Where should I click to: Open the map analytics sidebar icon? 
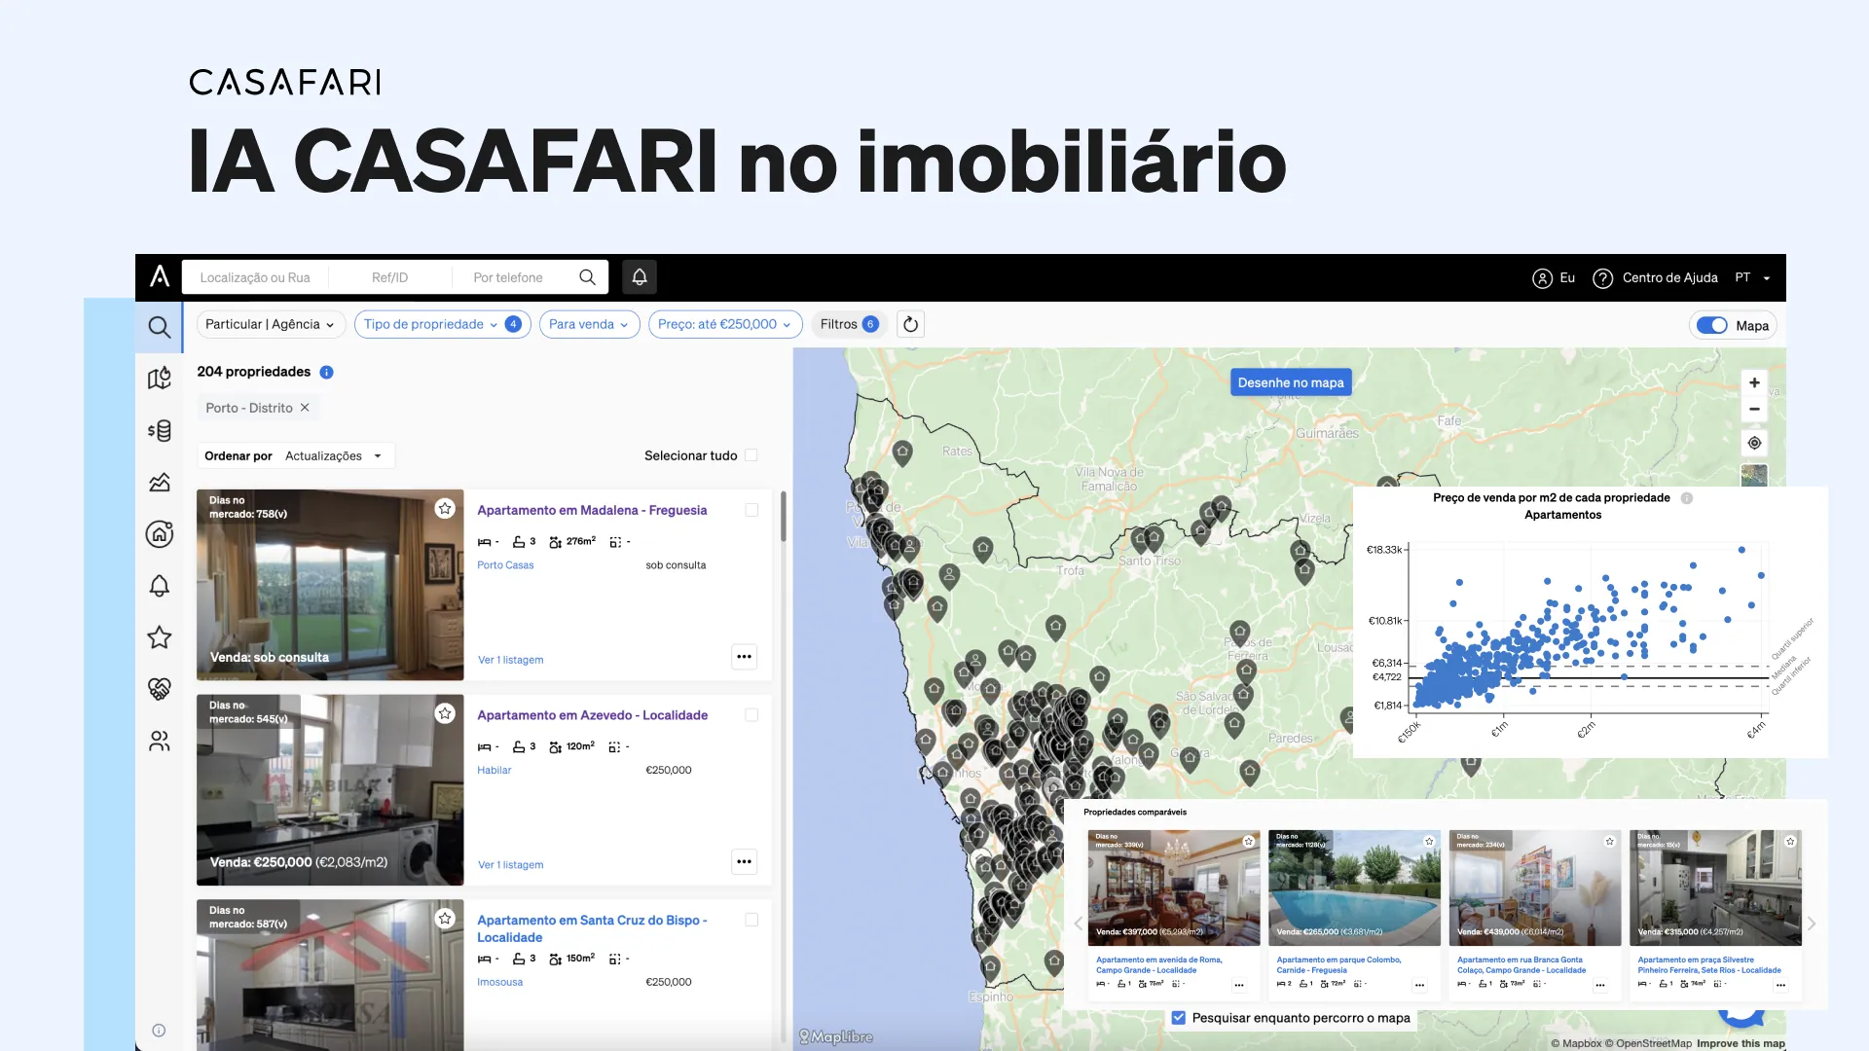coord(159,378)
